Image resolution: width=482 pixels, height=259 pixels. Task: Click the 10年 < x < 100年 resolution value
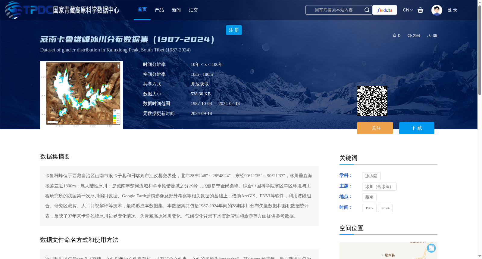pyautogui.click(x=207, y=64)
